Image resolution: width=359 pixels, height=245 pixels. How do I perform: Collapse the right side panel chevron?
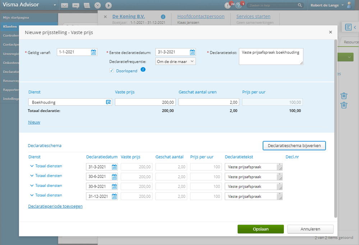point(355,27)
